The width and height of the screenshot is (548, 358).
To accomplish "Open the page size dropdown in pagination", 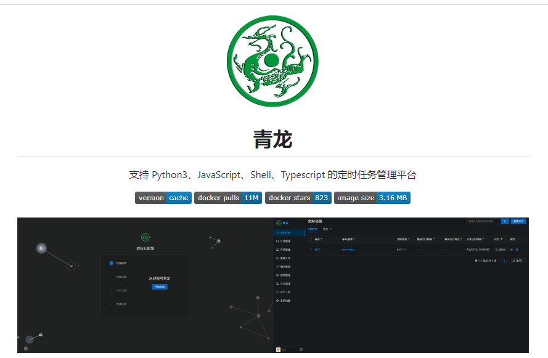I will [518, 261].
